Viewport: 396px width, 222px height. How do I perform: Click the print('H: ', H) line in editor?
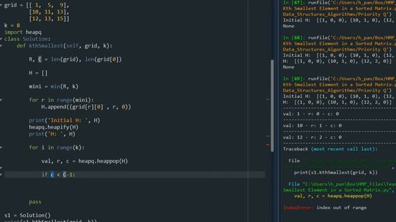pyautogui.click(x=52, y=134)
